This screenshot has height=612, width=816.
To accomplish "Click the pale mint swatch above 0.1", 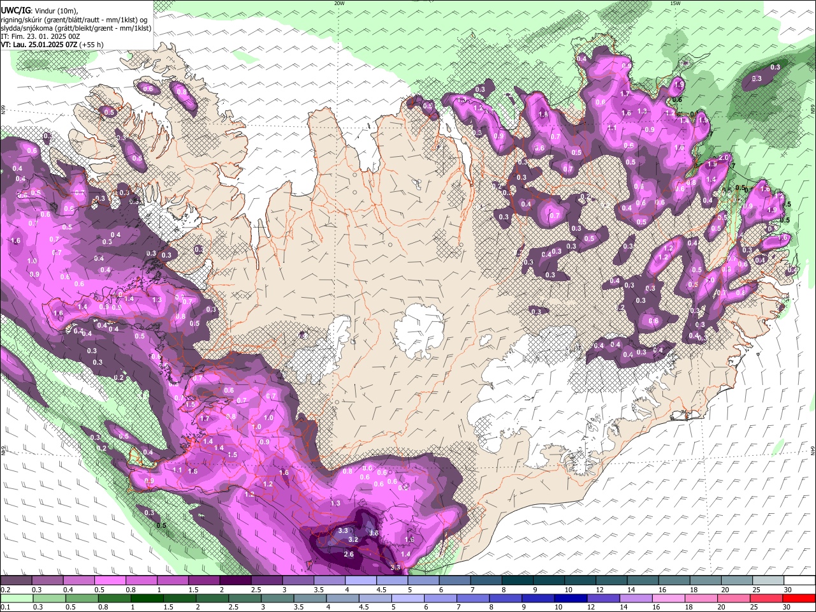I will pyautogui.click(x=17, y=598).
